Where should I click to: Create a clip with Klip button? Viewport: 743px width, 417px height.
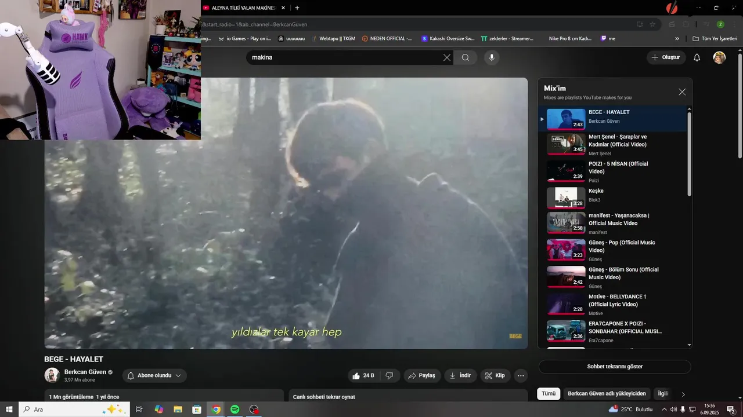pos(495,375)
